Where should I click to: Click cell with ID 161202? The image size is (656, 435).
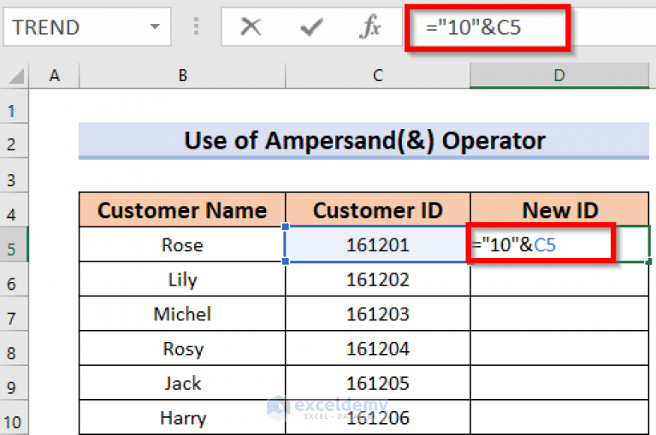pyautogui.click(x=378, y=279)
